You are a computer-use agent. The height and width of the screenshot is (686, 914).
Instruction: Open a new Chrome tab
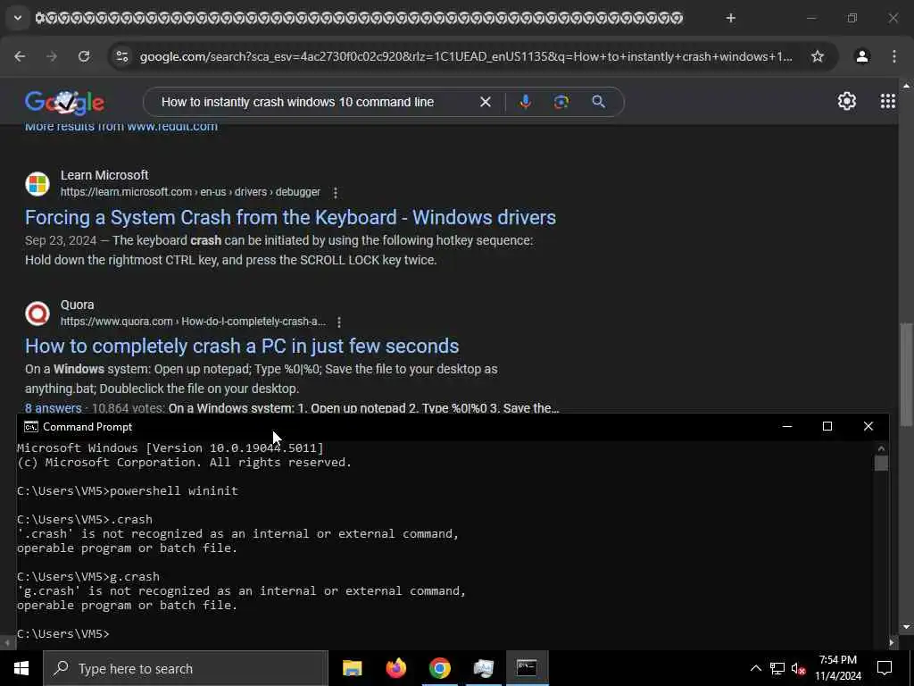[x=730, y=18]
